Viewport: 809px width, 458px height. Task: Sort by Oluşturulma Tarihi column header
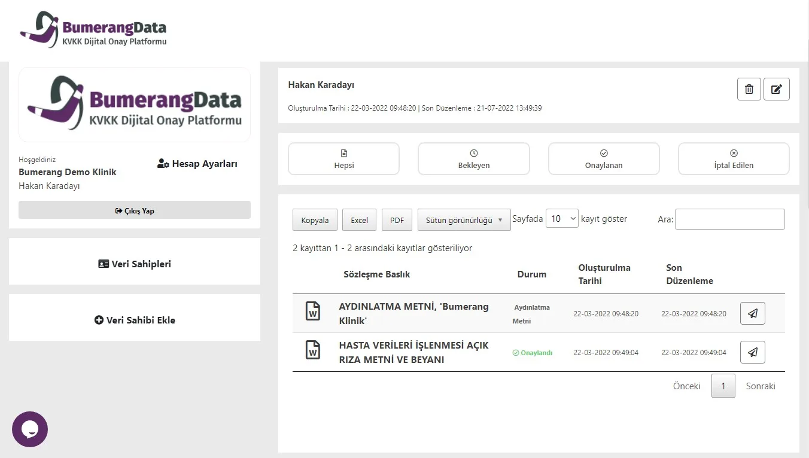click(604, 274)
